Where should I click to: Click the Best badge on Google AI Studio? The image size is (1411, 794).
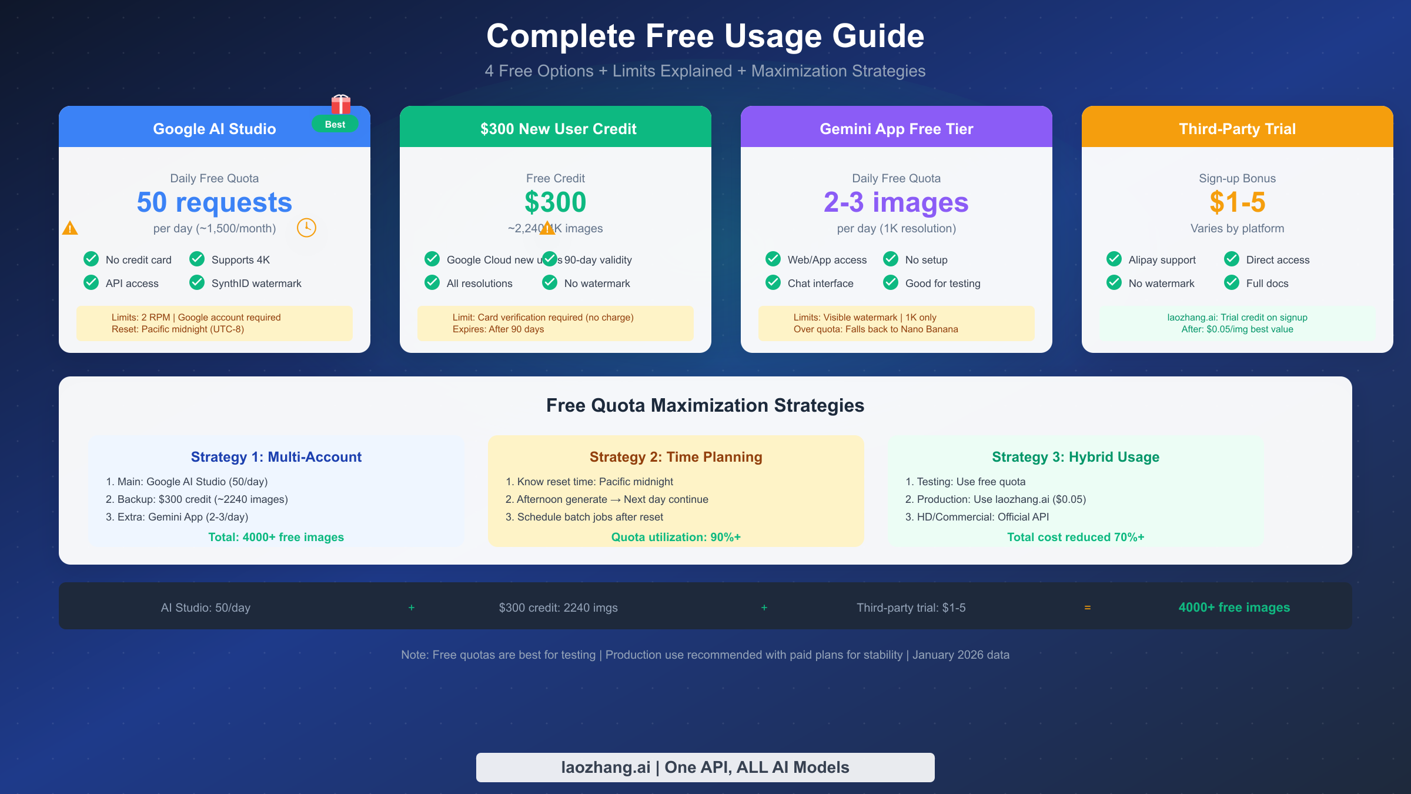335,124
